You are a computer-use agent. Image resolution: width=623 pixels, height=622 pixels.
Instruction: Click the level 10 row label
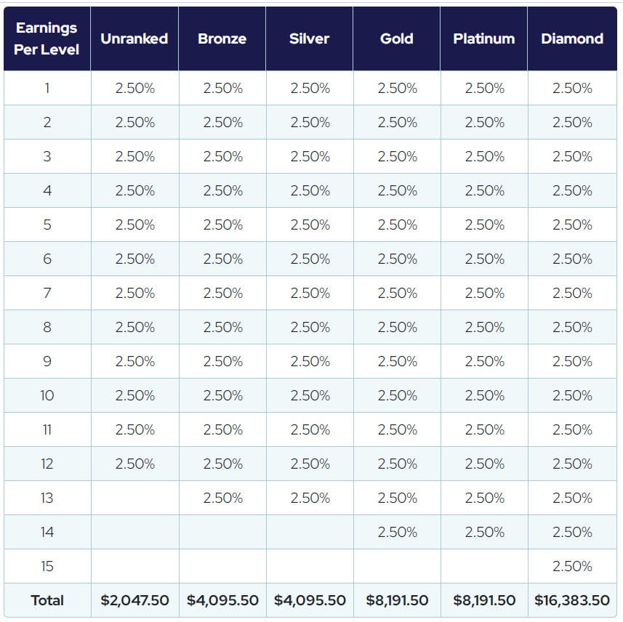pos(47,395)
